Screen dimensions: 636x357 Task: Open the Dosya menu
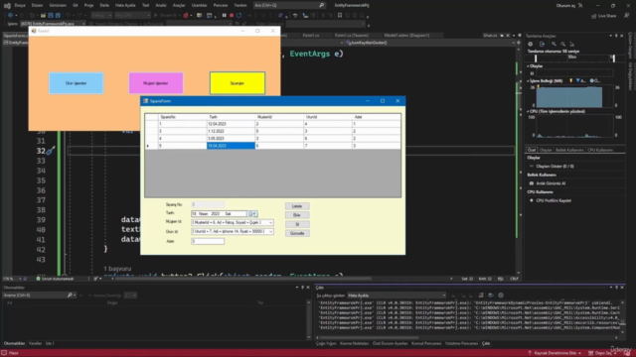(20, 5)
